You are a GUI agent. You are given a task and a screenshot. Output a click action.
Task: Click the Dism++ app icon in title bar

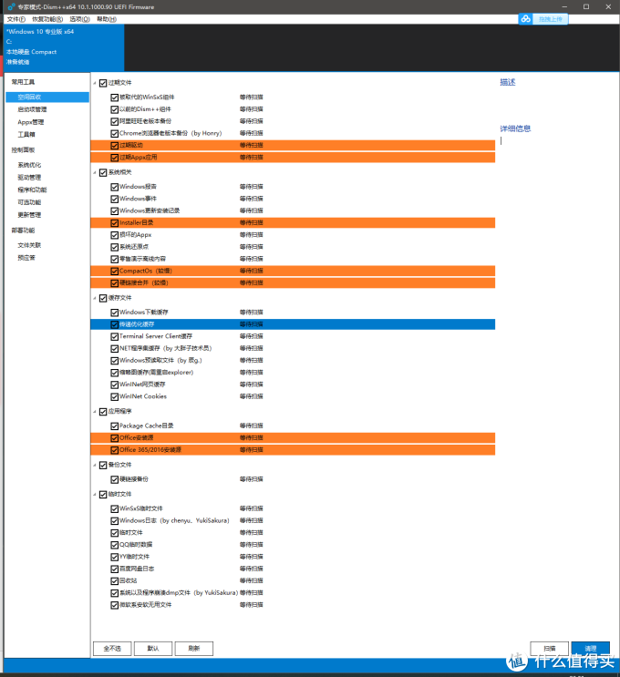(x=11, y=7)
